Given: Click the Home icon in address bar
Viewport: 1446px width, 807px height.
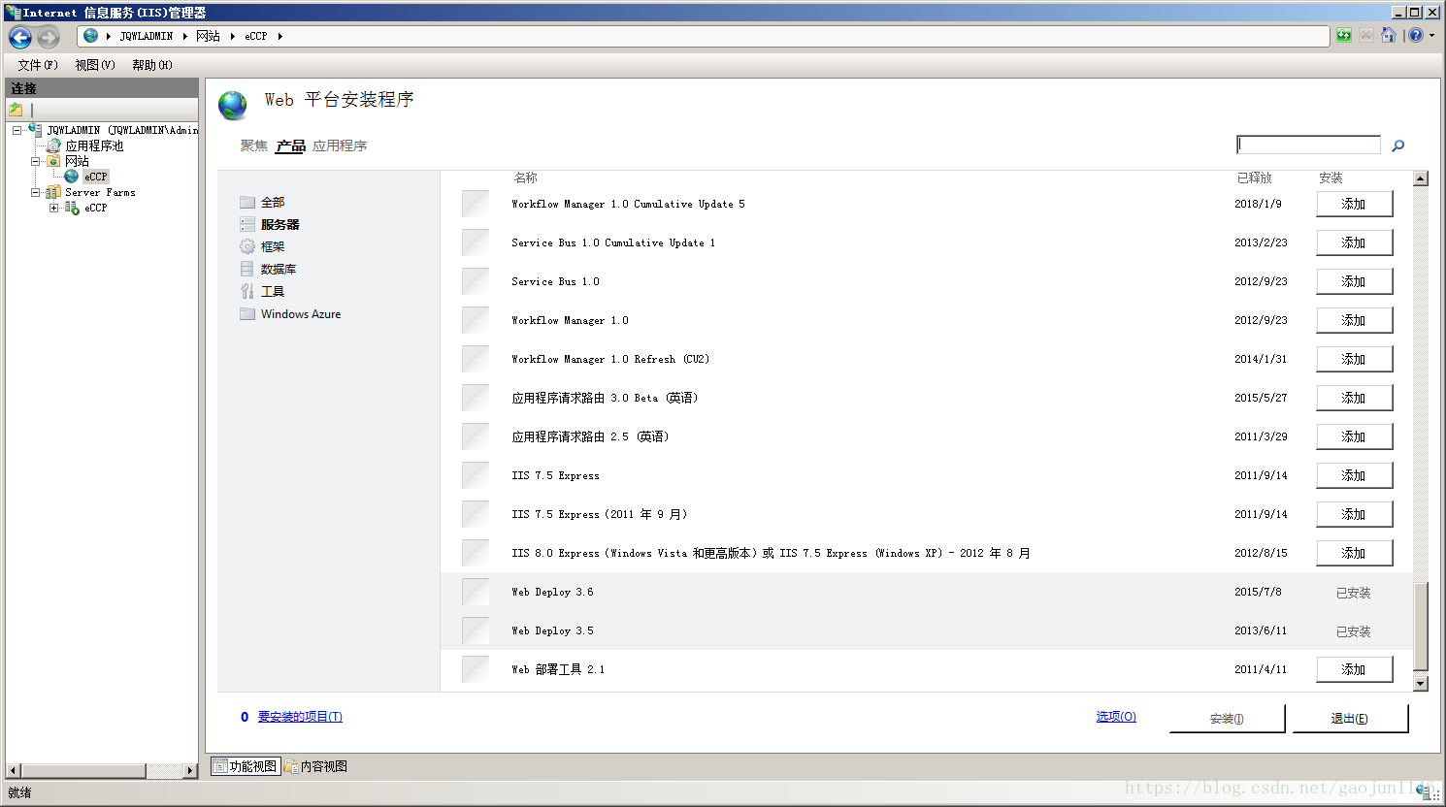Looking at the screenshot, I should click(x=1389, y=36).
